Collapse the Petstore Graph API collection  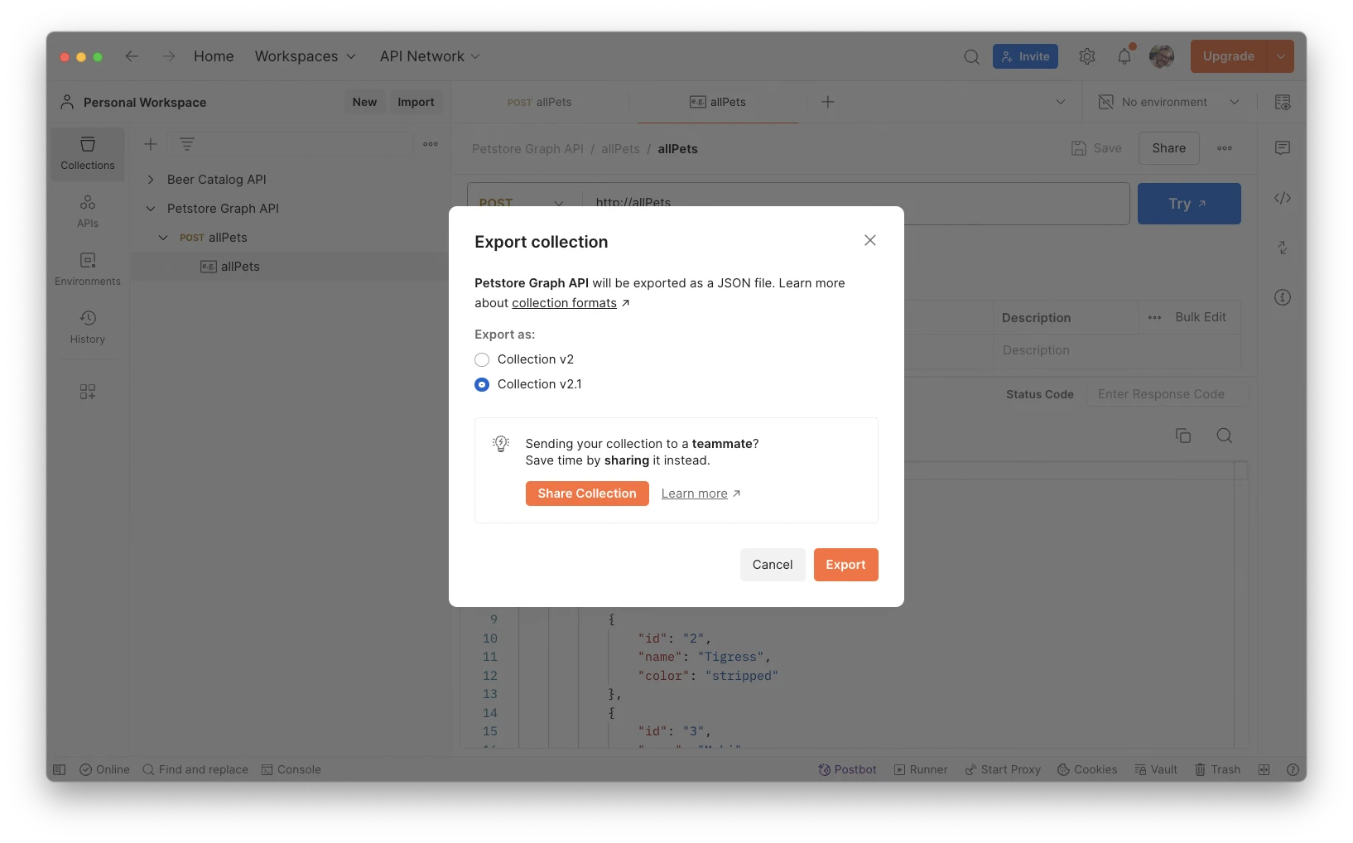tap(151, 209)
